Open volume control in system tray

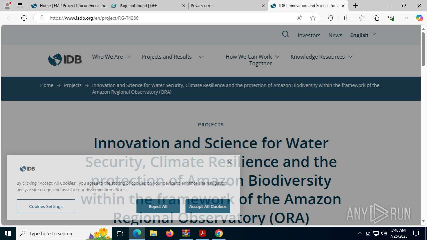coord(384,233)
